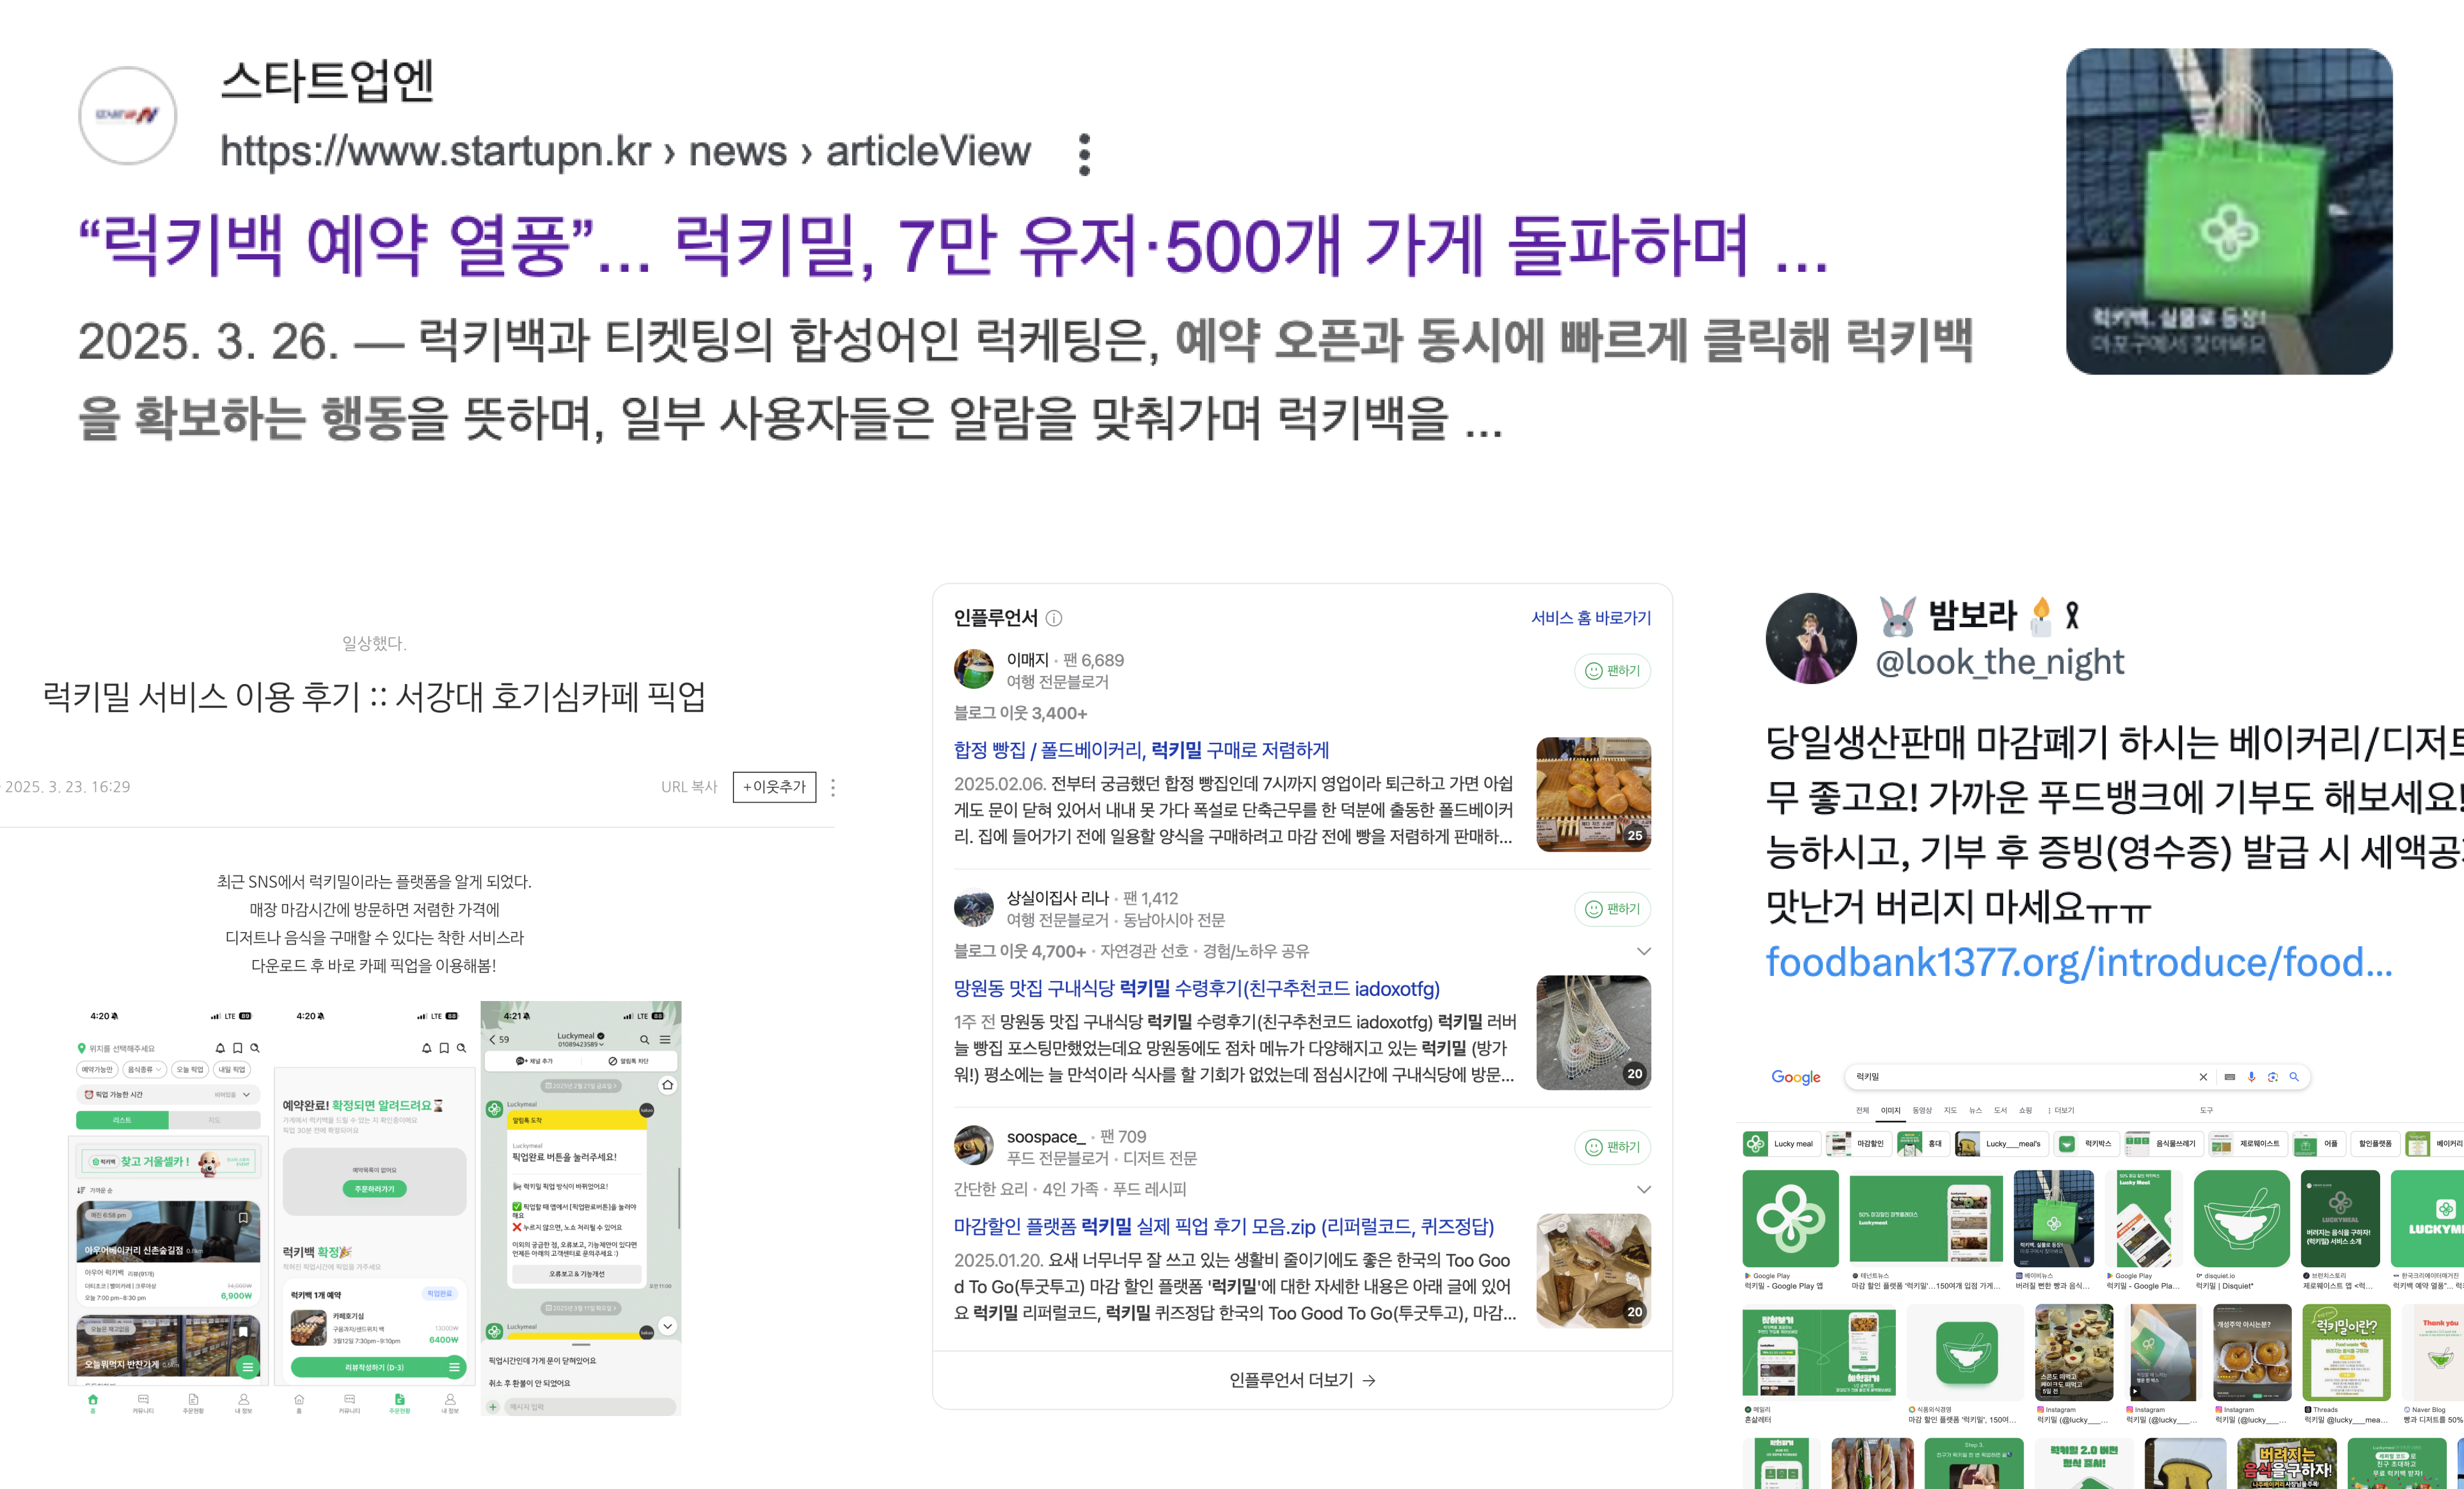Tap the scroll-down chevron in the chat
The height and width of the screenshot is (1489, 2464).
[667, 1325]
